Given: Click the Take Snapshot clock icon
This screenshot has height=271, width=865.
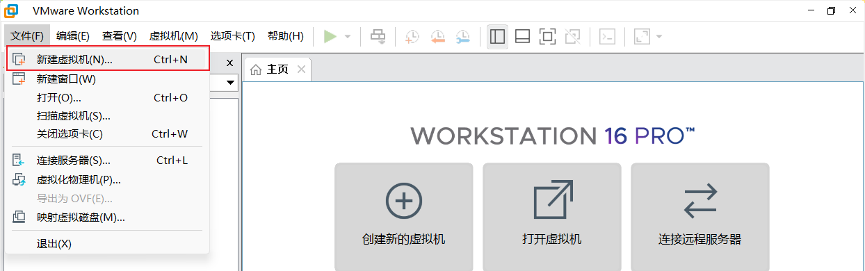Looking at the screenshot, I should pyautogui.click(x=412, y=36).
